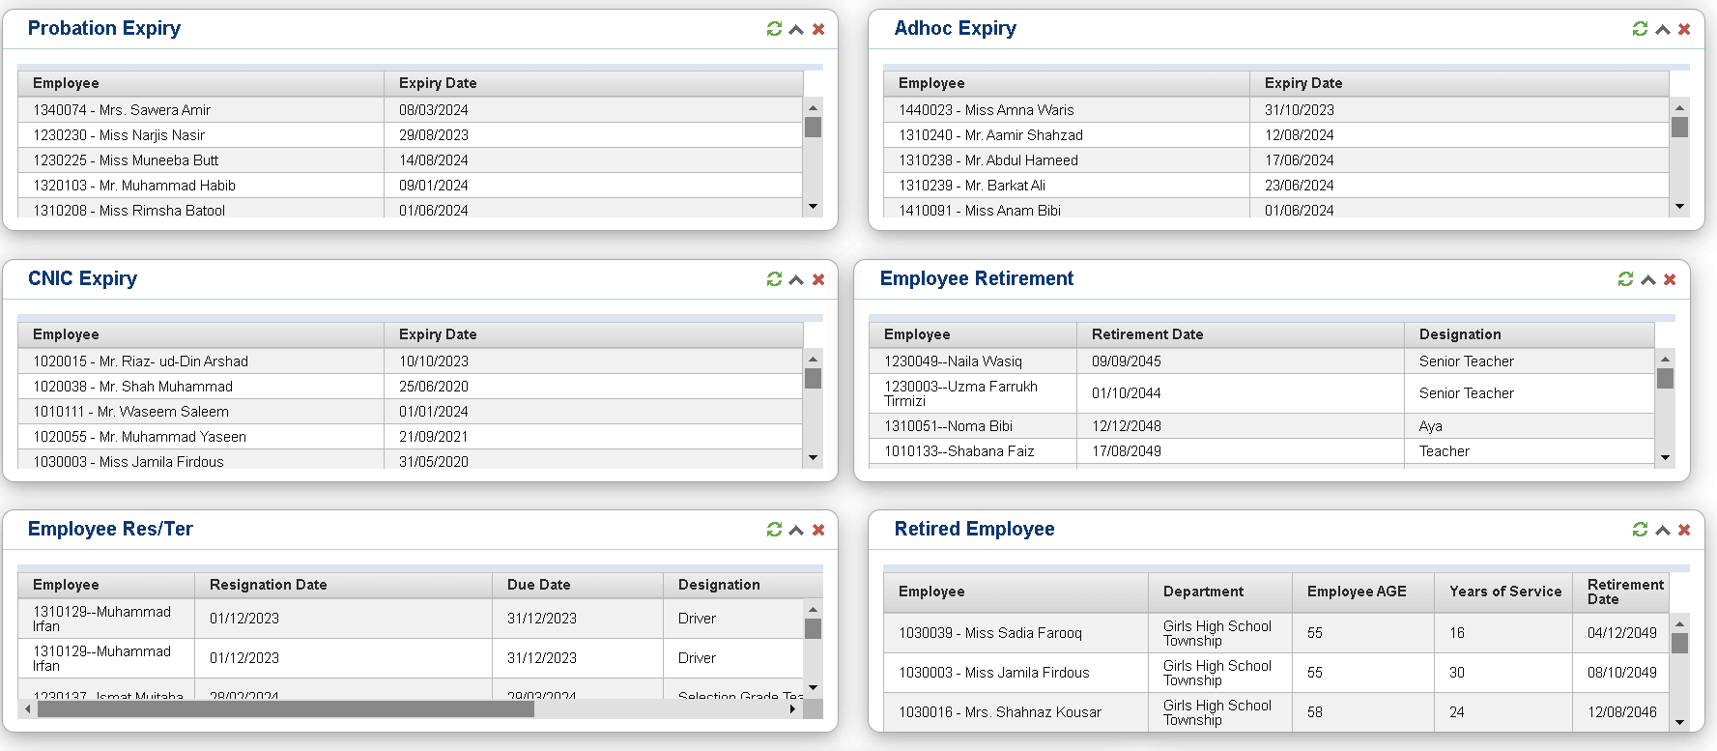Collapse the CNIC Expiry widget
Viewport: 1717px width, 751px height.
796,279
